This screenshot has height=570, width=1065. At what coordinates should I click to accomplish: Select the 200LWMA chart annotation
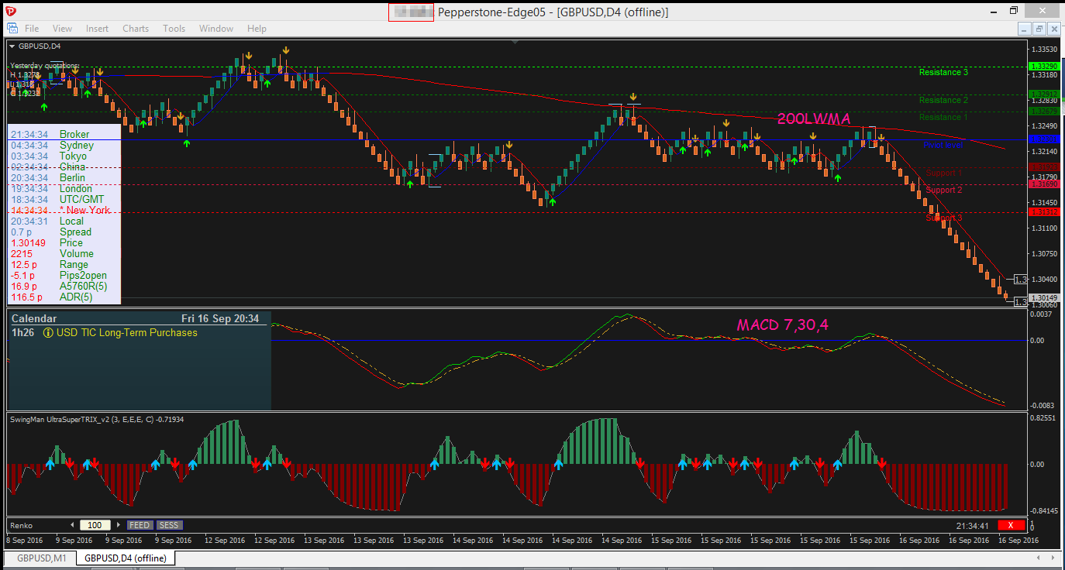pos(814,119)
